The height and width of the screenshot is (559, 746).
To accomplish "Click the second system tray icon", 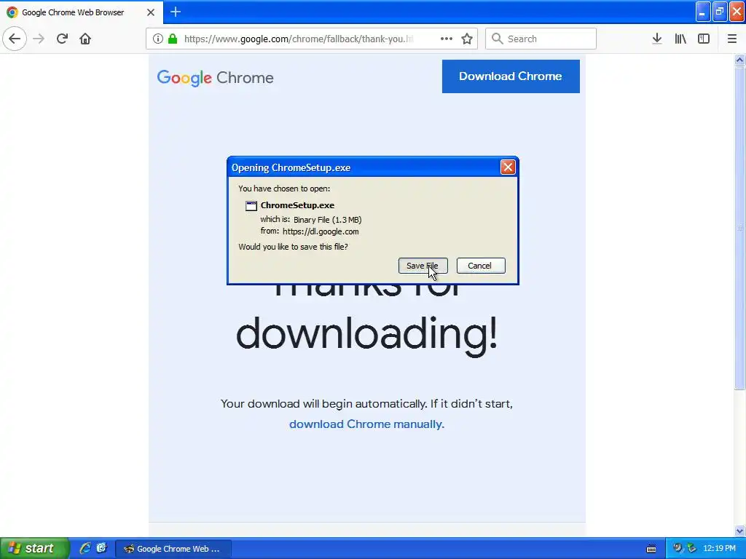I will pyautogui.click(x=691, y=548).
